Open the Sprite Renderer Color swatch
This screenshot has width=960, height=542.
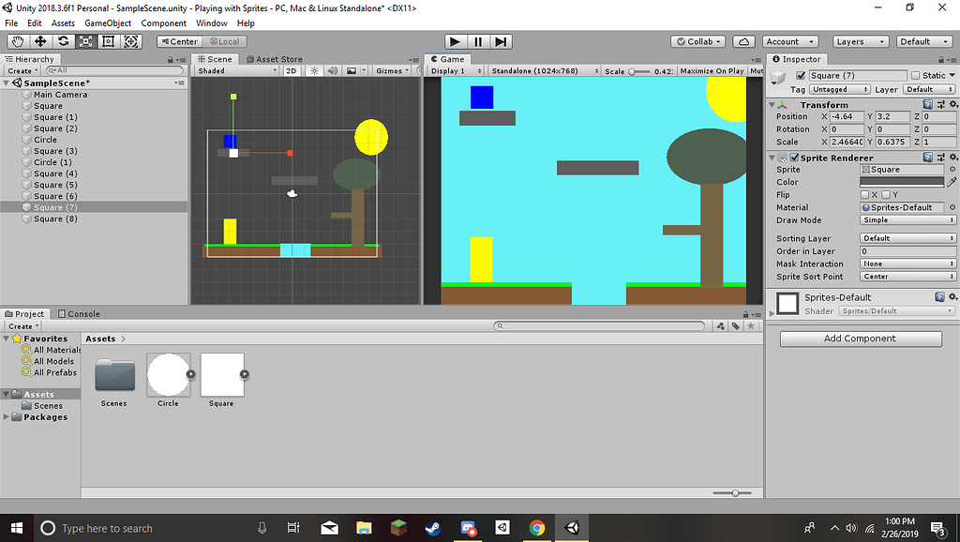pos(902,182)
